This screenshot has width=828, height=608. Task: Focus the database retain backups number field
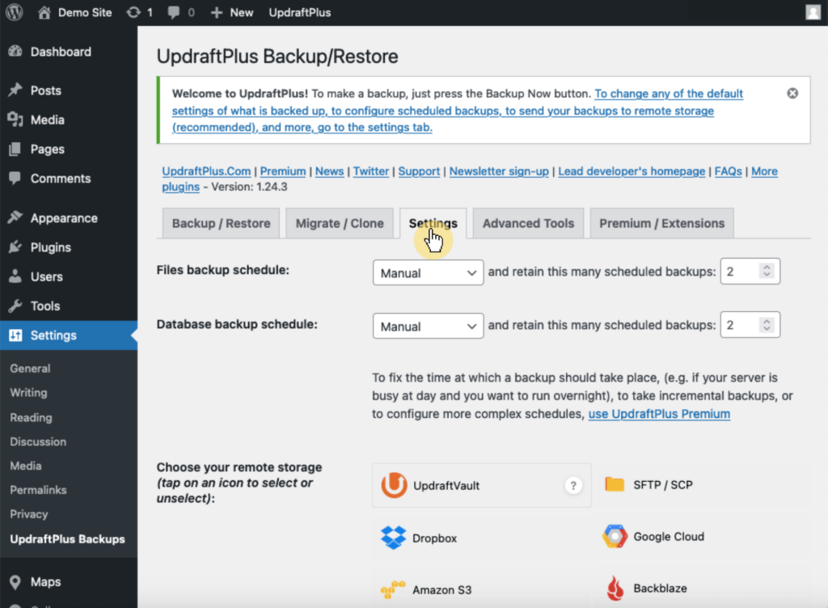tap(750, 324)
